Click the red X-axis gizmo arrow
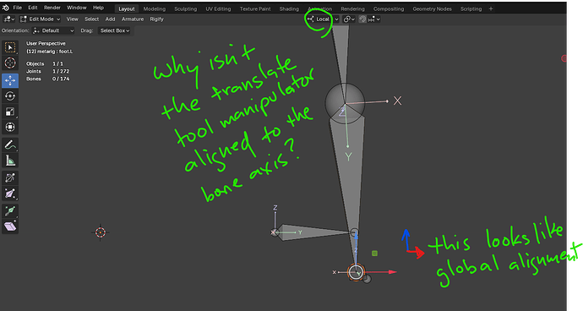Screen dimensions: 583x311 click(392, 272)
